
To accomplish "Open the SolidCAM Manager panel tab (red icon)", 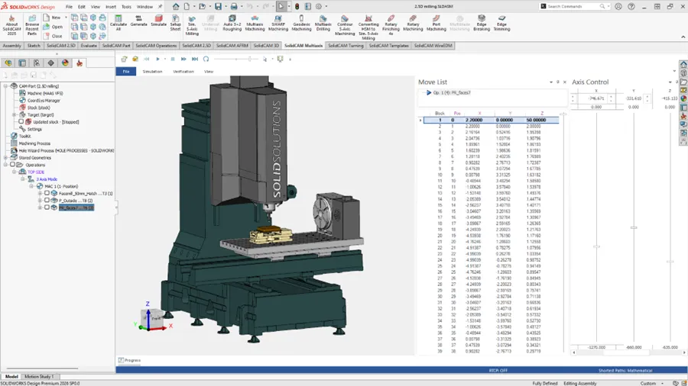I will click(80, 63).
